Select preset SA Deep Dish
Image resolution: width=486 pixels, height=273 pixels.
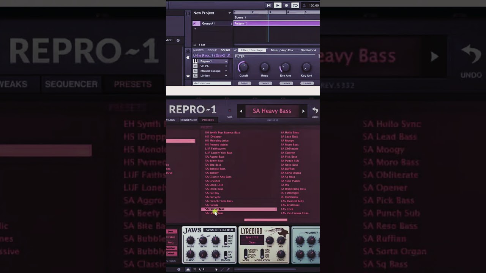pyautogui.click(x=214, y=185)
